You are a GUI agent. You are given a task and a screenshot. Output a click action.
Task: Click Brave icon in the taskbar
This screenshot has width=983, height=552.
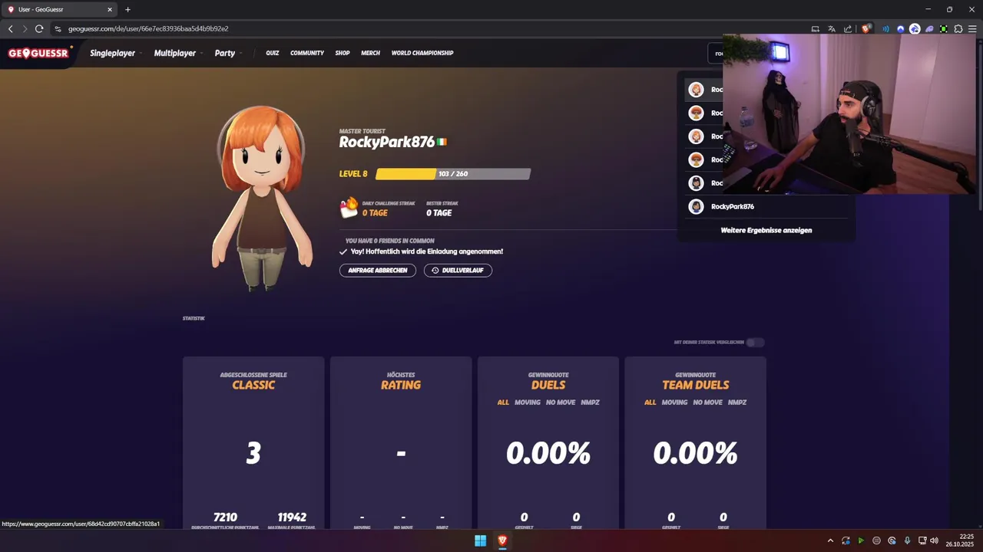point(502,540)
